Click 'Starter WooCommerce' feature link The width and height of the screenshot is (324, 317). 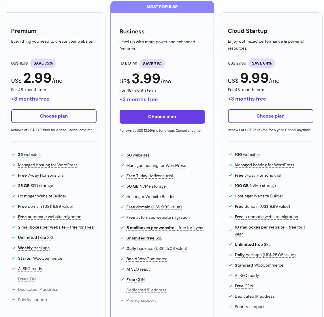pos(40,258)
